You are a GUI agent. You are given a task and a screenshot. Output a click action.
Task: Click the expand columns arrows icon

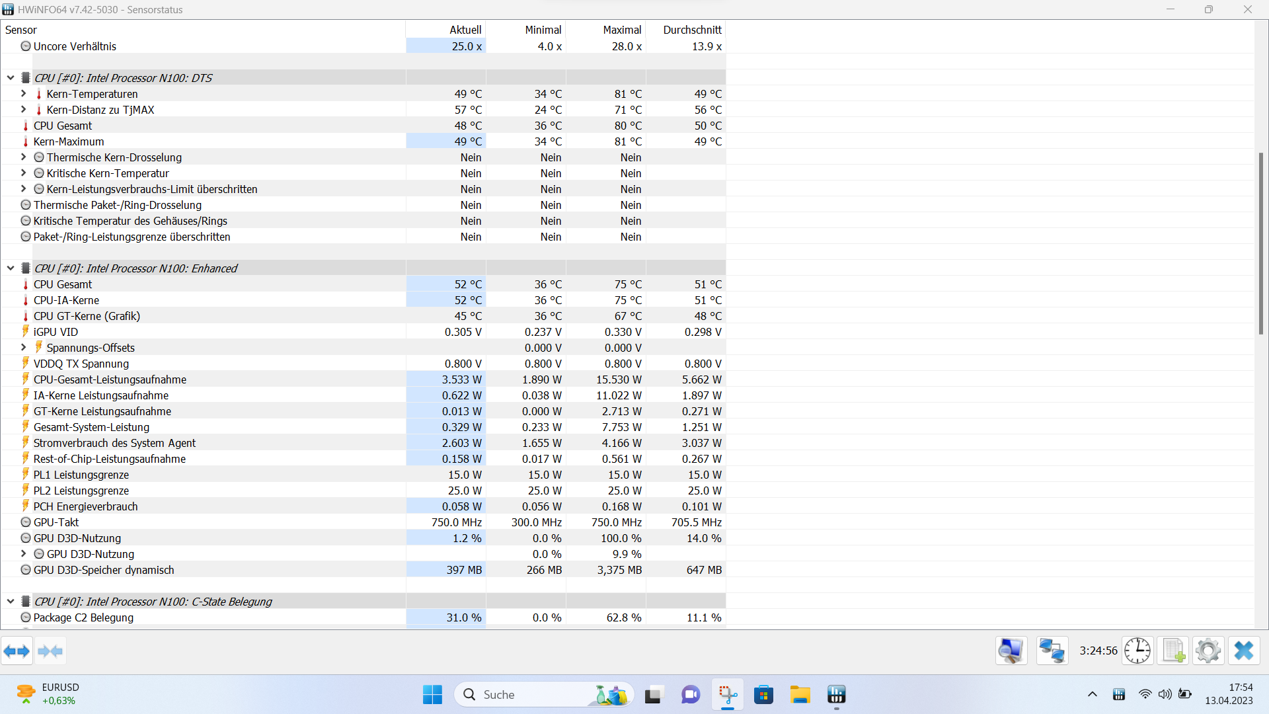tap(17, 651)
